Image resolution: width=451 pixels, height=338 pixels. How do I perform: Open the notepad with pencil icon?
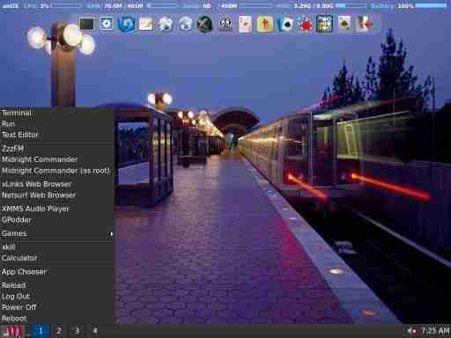pos(146,24)
